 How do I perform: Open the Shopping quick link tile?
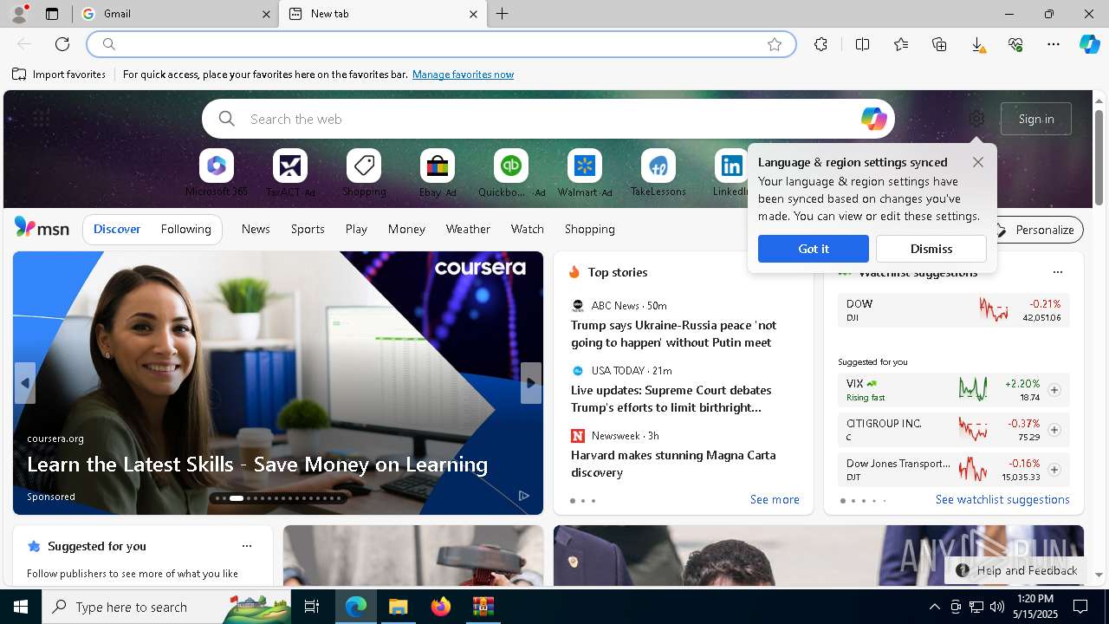click(x=364, y=172)
